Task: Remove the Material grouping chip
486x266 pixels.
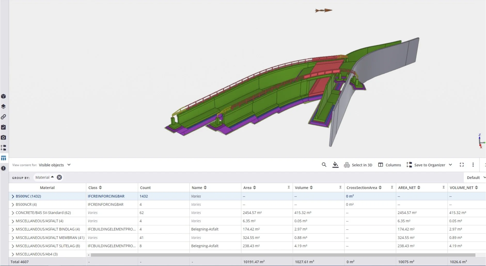Action: tap(59, 177)
